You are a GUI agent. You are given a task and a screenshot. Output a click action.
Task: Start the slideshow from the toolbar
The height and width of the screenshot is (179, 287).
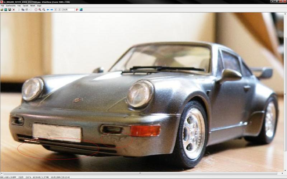pos(6,10)
